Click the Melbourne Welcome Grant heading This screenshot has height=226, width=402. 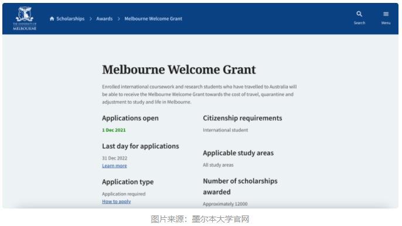coord(179,69)
